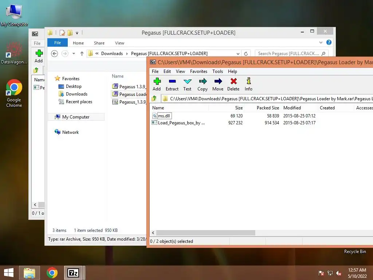Open the View menu in 7-Zip

click(x=180, y=71)
